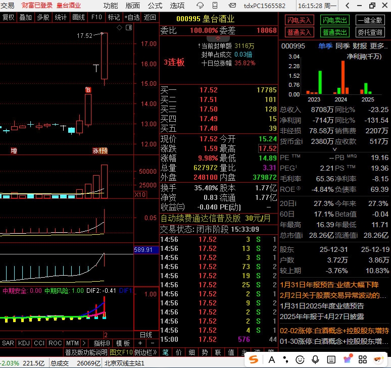Switch IME language with the A icon
391x368 pixels.
coord(272,359)
